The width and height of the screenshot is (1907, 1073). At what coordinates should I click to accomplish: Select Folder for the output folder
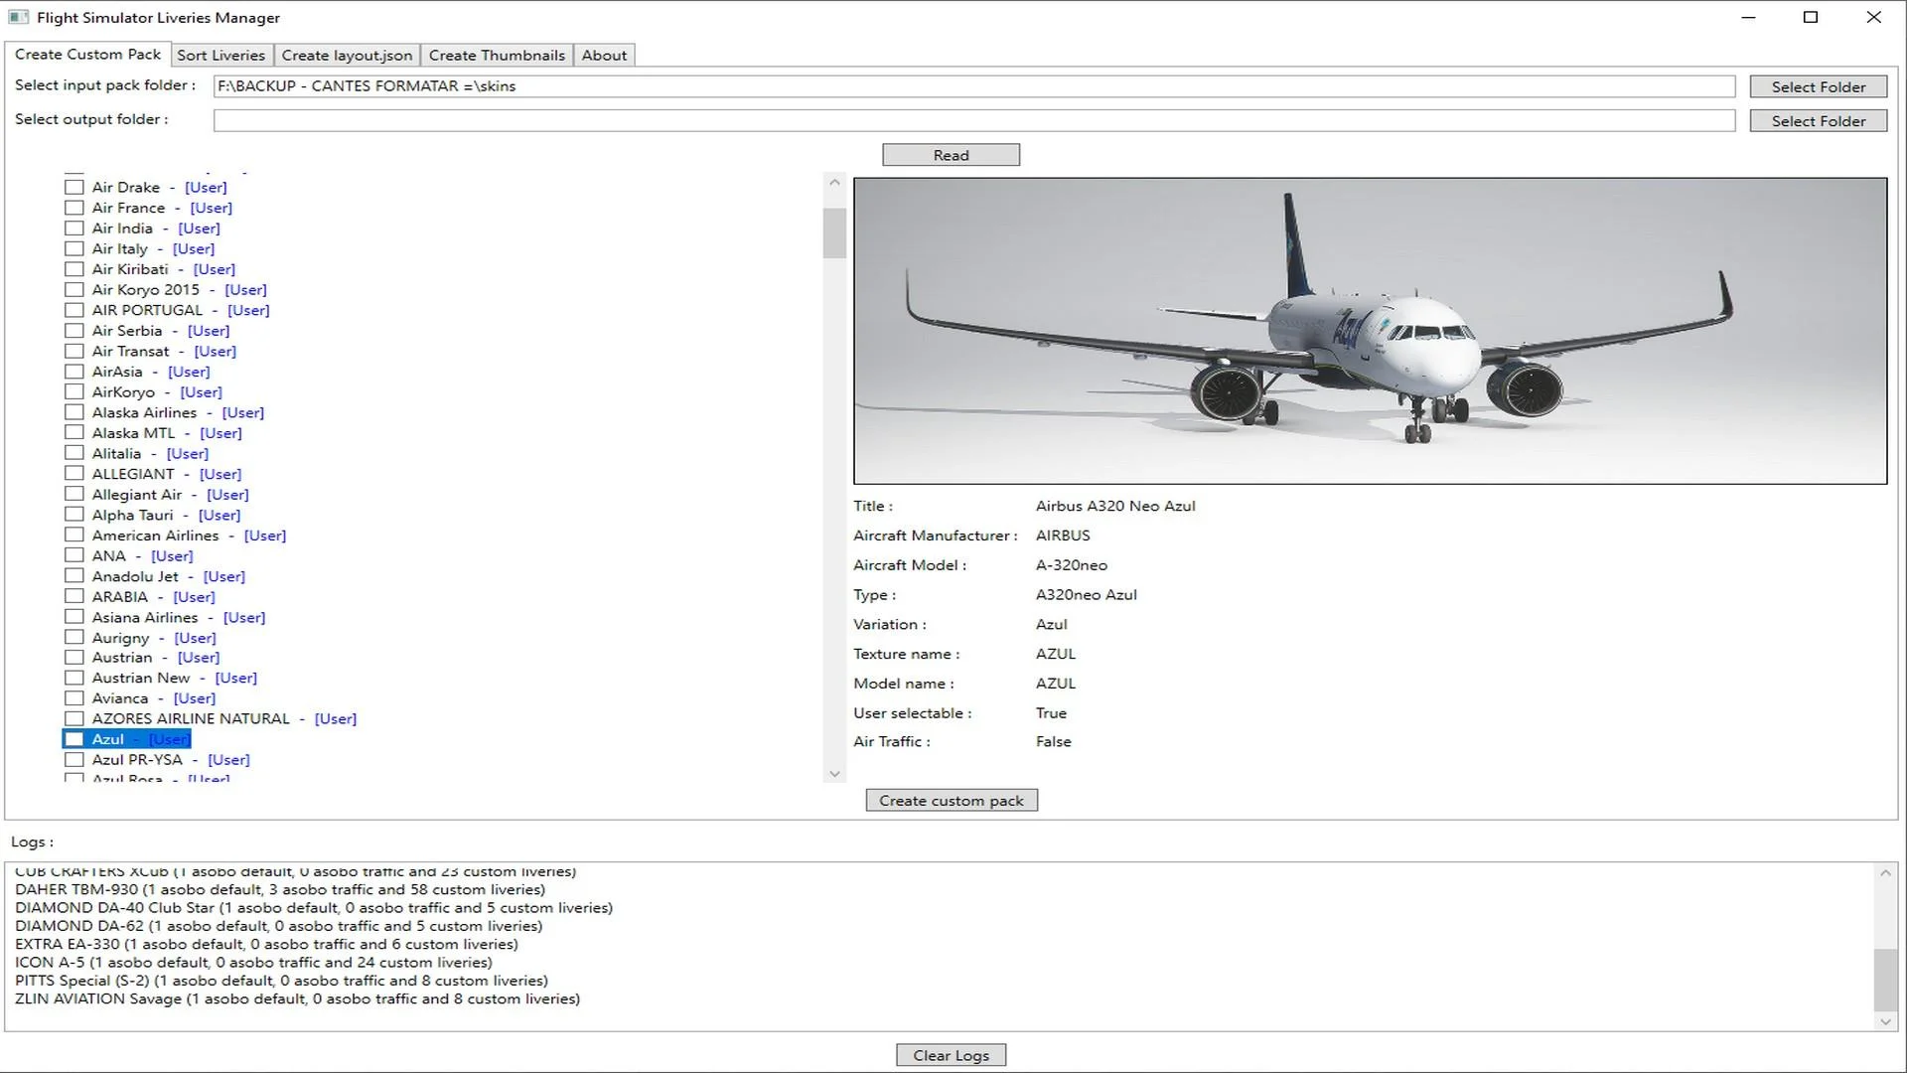(x=1818, y=120)
